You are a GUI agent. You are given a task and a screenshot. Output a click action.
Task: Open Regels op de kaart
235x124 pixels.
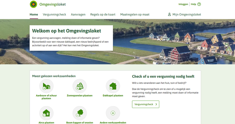coord(103,14)
